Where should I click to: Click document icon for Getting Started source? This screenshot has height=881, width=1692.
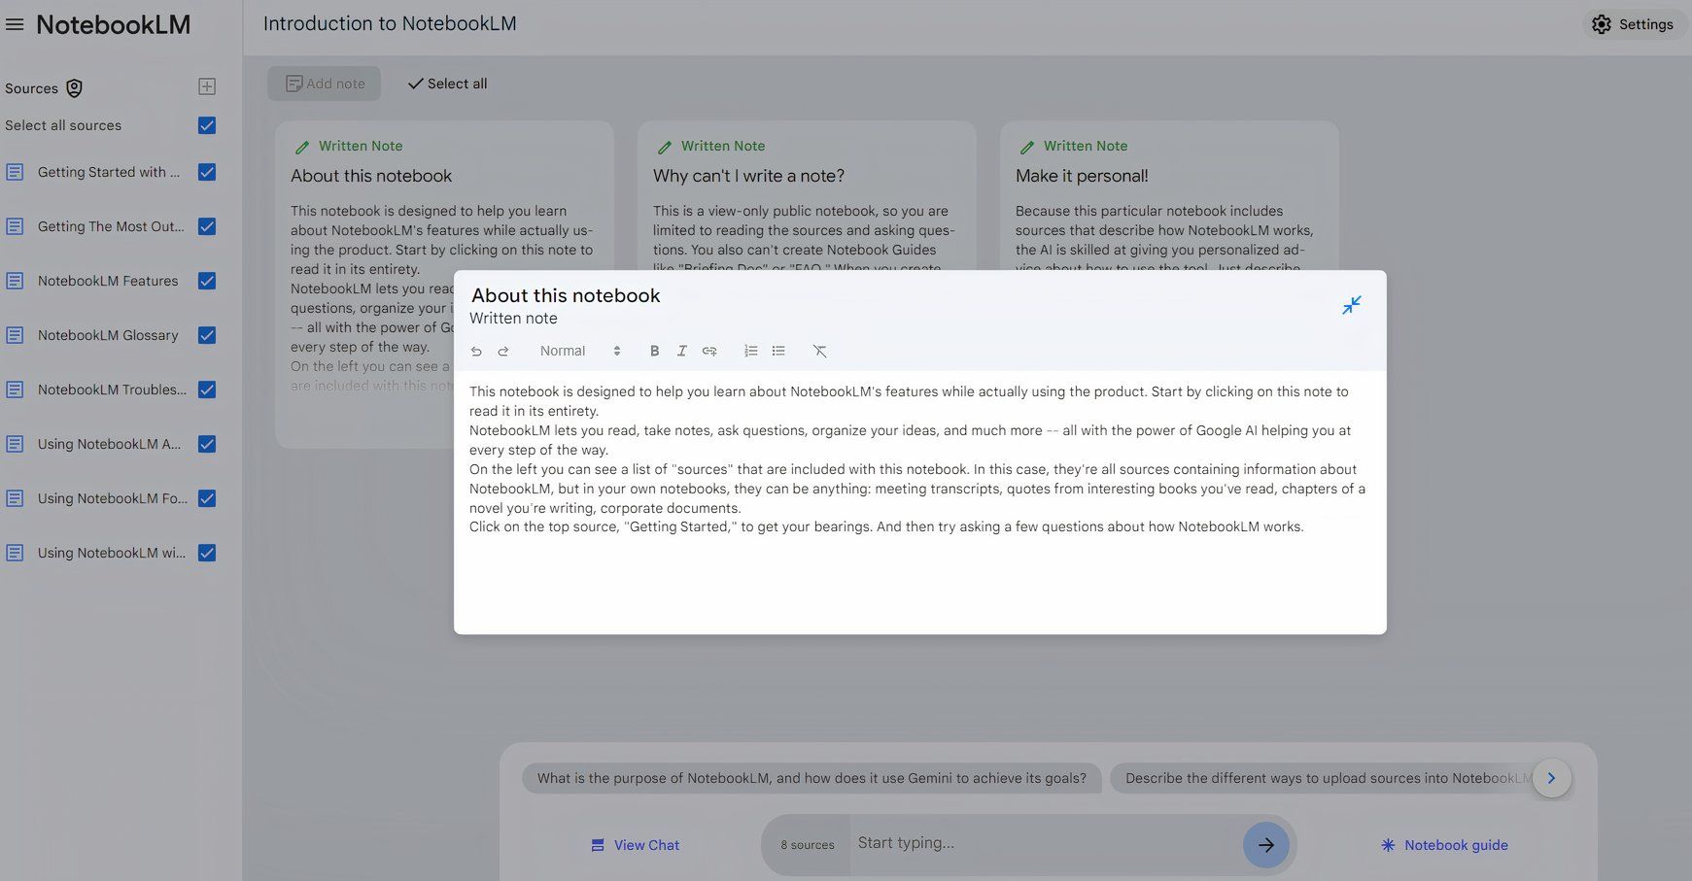[15, 172]
